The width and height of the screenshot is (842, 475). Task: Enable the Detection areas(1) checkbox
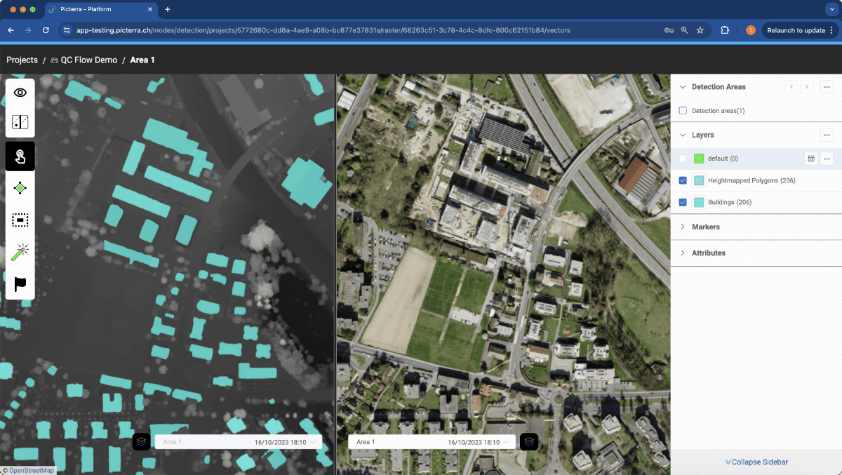tap(683, 111)
